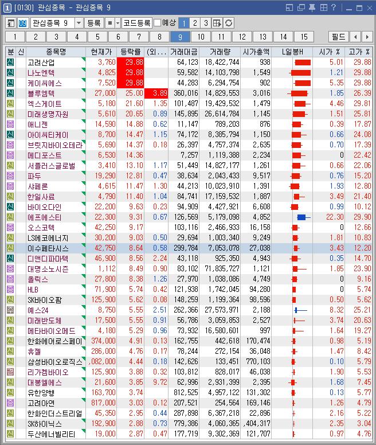Expand the dropdown arrow next to the stop button
The image size is (376, 445).
pos(117,23)
